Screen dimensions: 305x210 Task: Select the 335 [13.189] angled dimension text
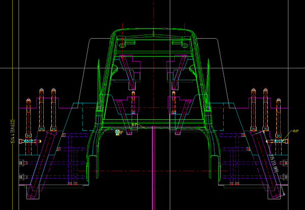point(274,164)
